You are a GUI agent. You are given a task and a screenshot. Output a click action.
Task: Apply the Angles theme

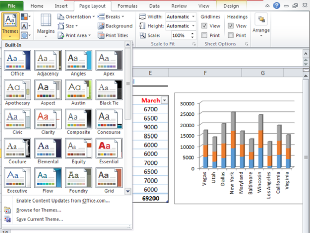point(78,63)
